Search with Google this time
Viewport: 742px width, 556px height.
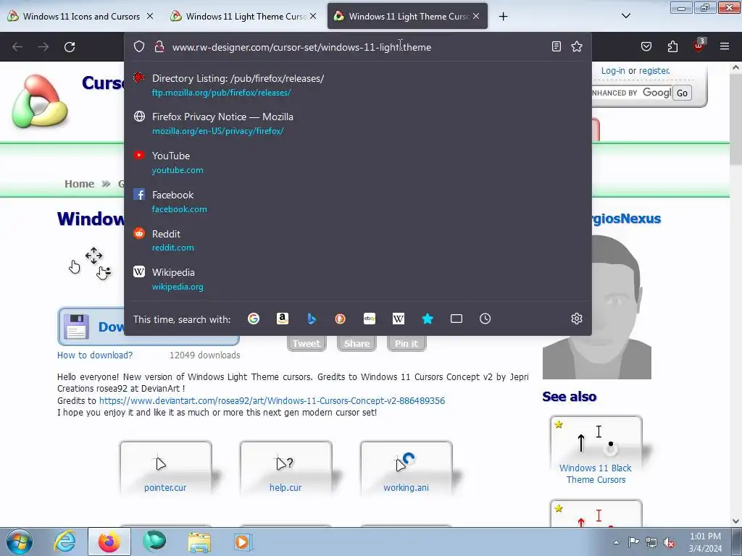[x=253, y=319]
